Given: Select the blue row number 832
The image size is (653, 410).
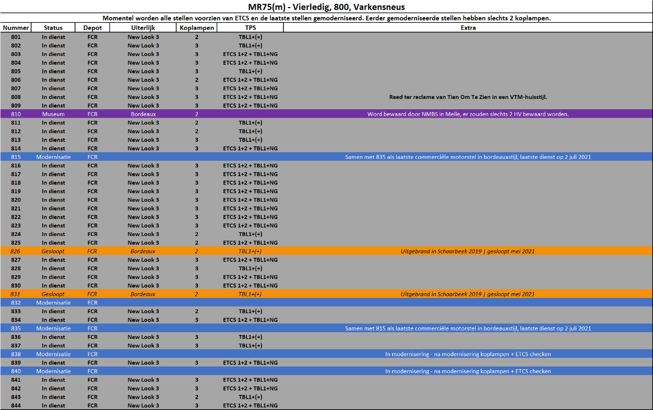Looking at the screenshot, I should [15, 302].
